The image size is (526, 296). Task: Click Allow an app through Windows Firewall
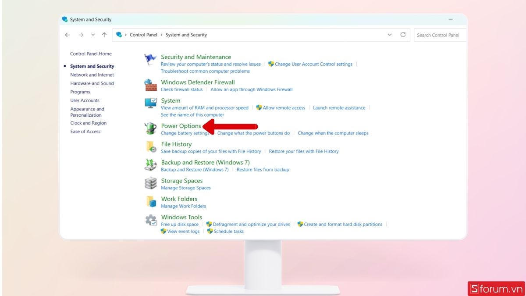click(252, 89)
